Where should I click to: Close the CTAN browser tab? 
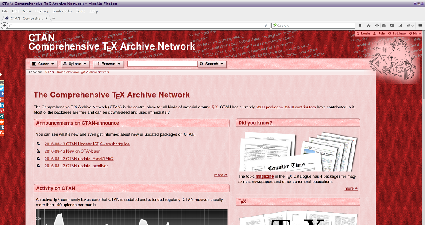46,18
